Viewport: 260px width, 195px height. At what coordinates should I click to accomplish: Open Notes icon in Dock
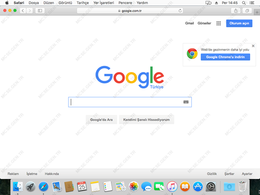[x=95, y=186]
